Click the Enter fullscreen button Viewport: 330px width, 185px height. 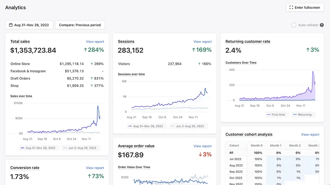pos(305,7)
